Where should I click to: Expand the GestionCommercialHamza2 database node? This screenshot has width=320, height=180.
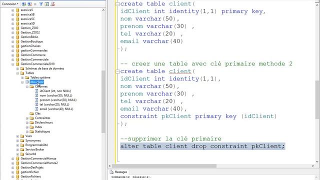coord(13,163)
